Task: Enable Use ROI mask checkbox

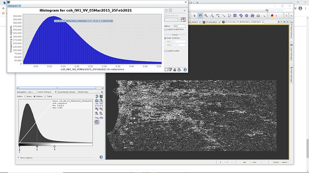Action: pos(166,16)
